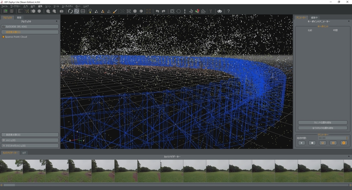This screenshot has width=352, height=190.
Task: Play the keypoint animation
Action: point(301,143)
